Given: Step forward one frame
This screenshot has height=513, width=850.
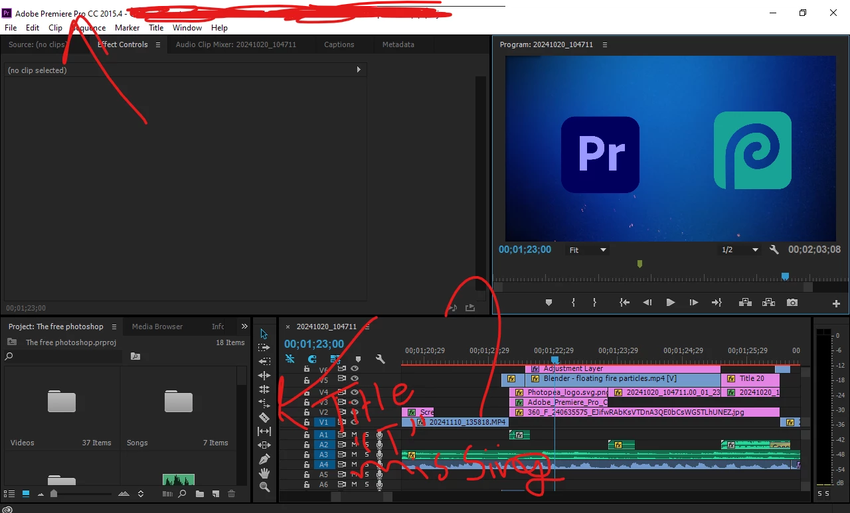Looking at the screenshot, I should 693,303.
